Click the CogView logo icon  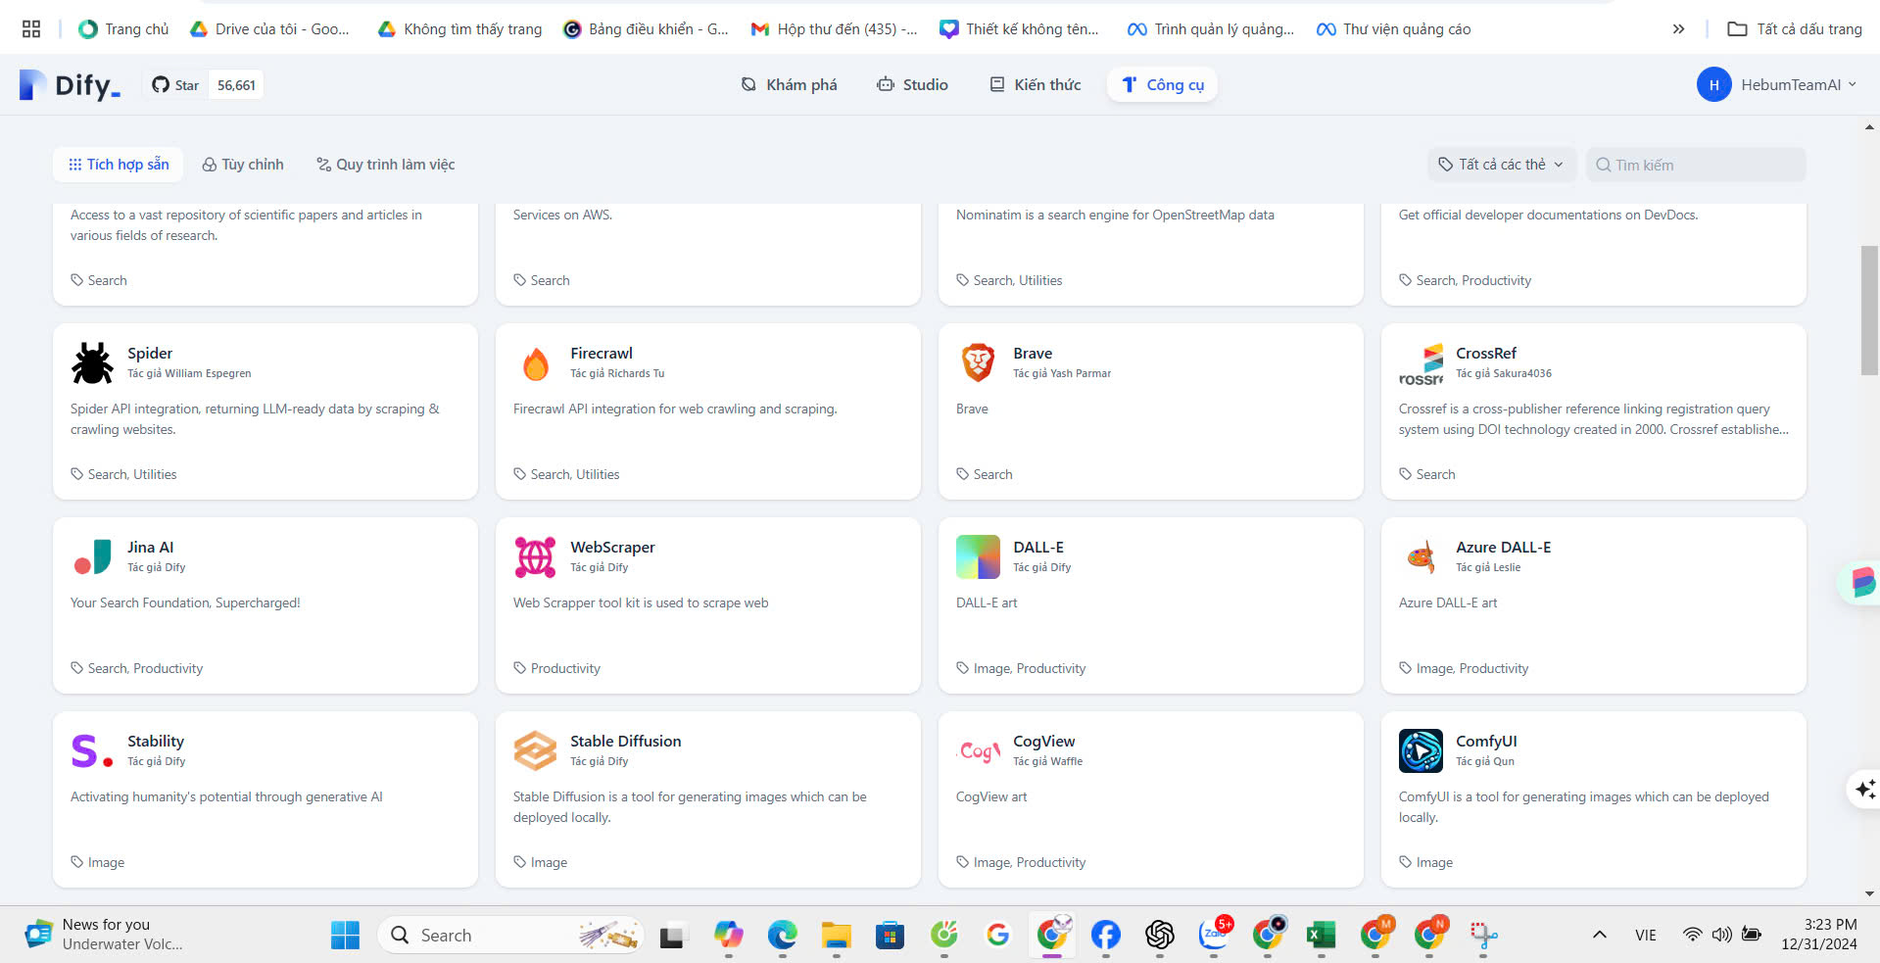(978, 750)
